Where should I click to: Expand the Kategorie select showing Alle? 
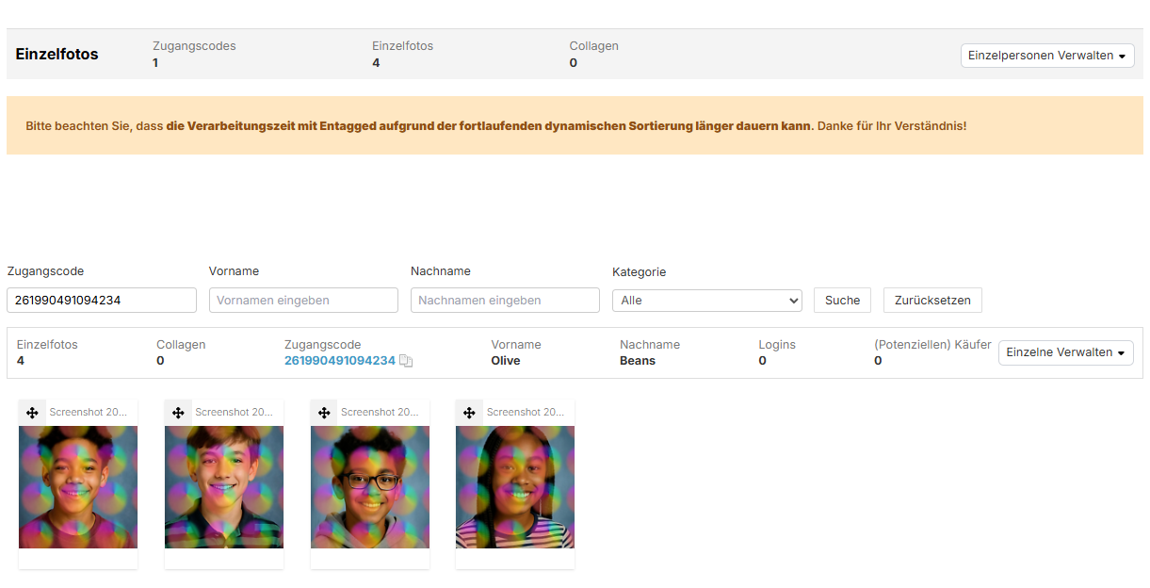(x=707, y=301)
